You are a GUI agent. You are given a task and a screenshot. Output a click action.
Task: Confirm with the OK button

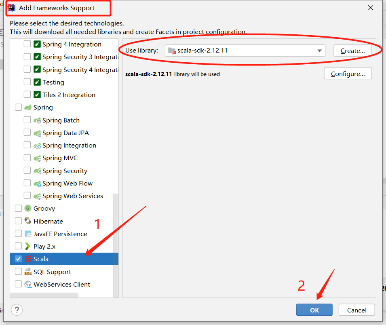coord(314,310)
